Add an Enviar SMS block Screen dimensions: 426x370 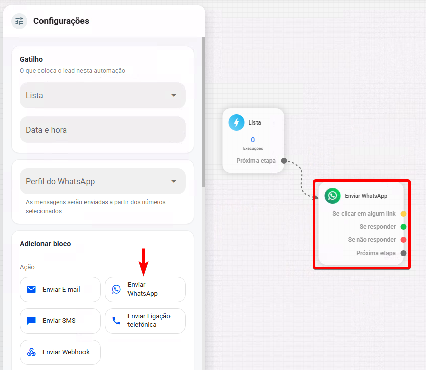(x=60, y=321)
